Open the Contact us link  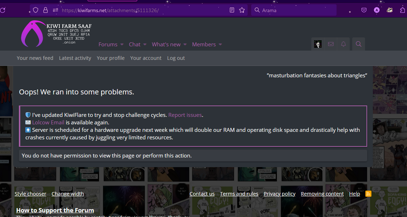(x=202, y=193)
